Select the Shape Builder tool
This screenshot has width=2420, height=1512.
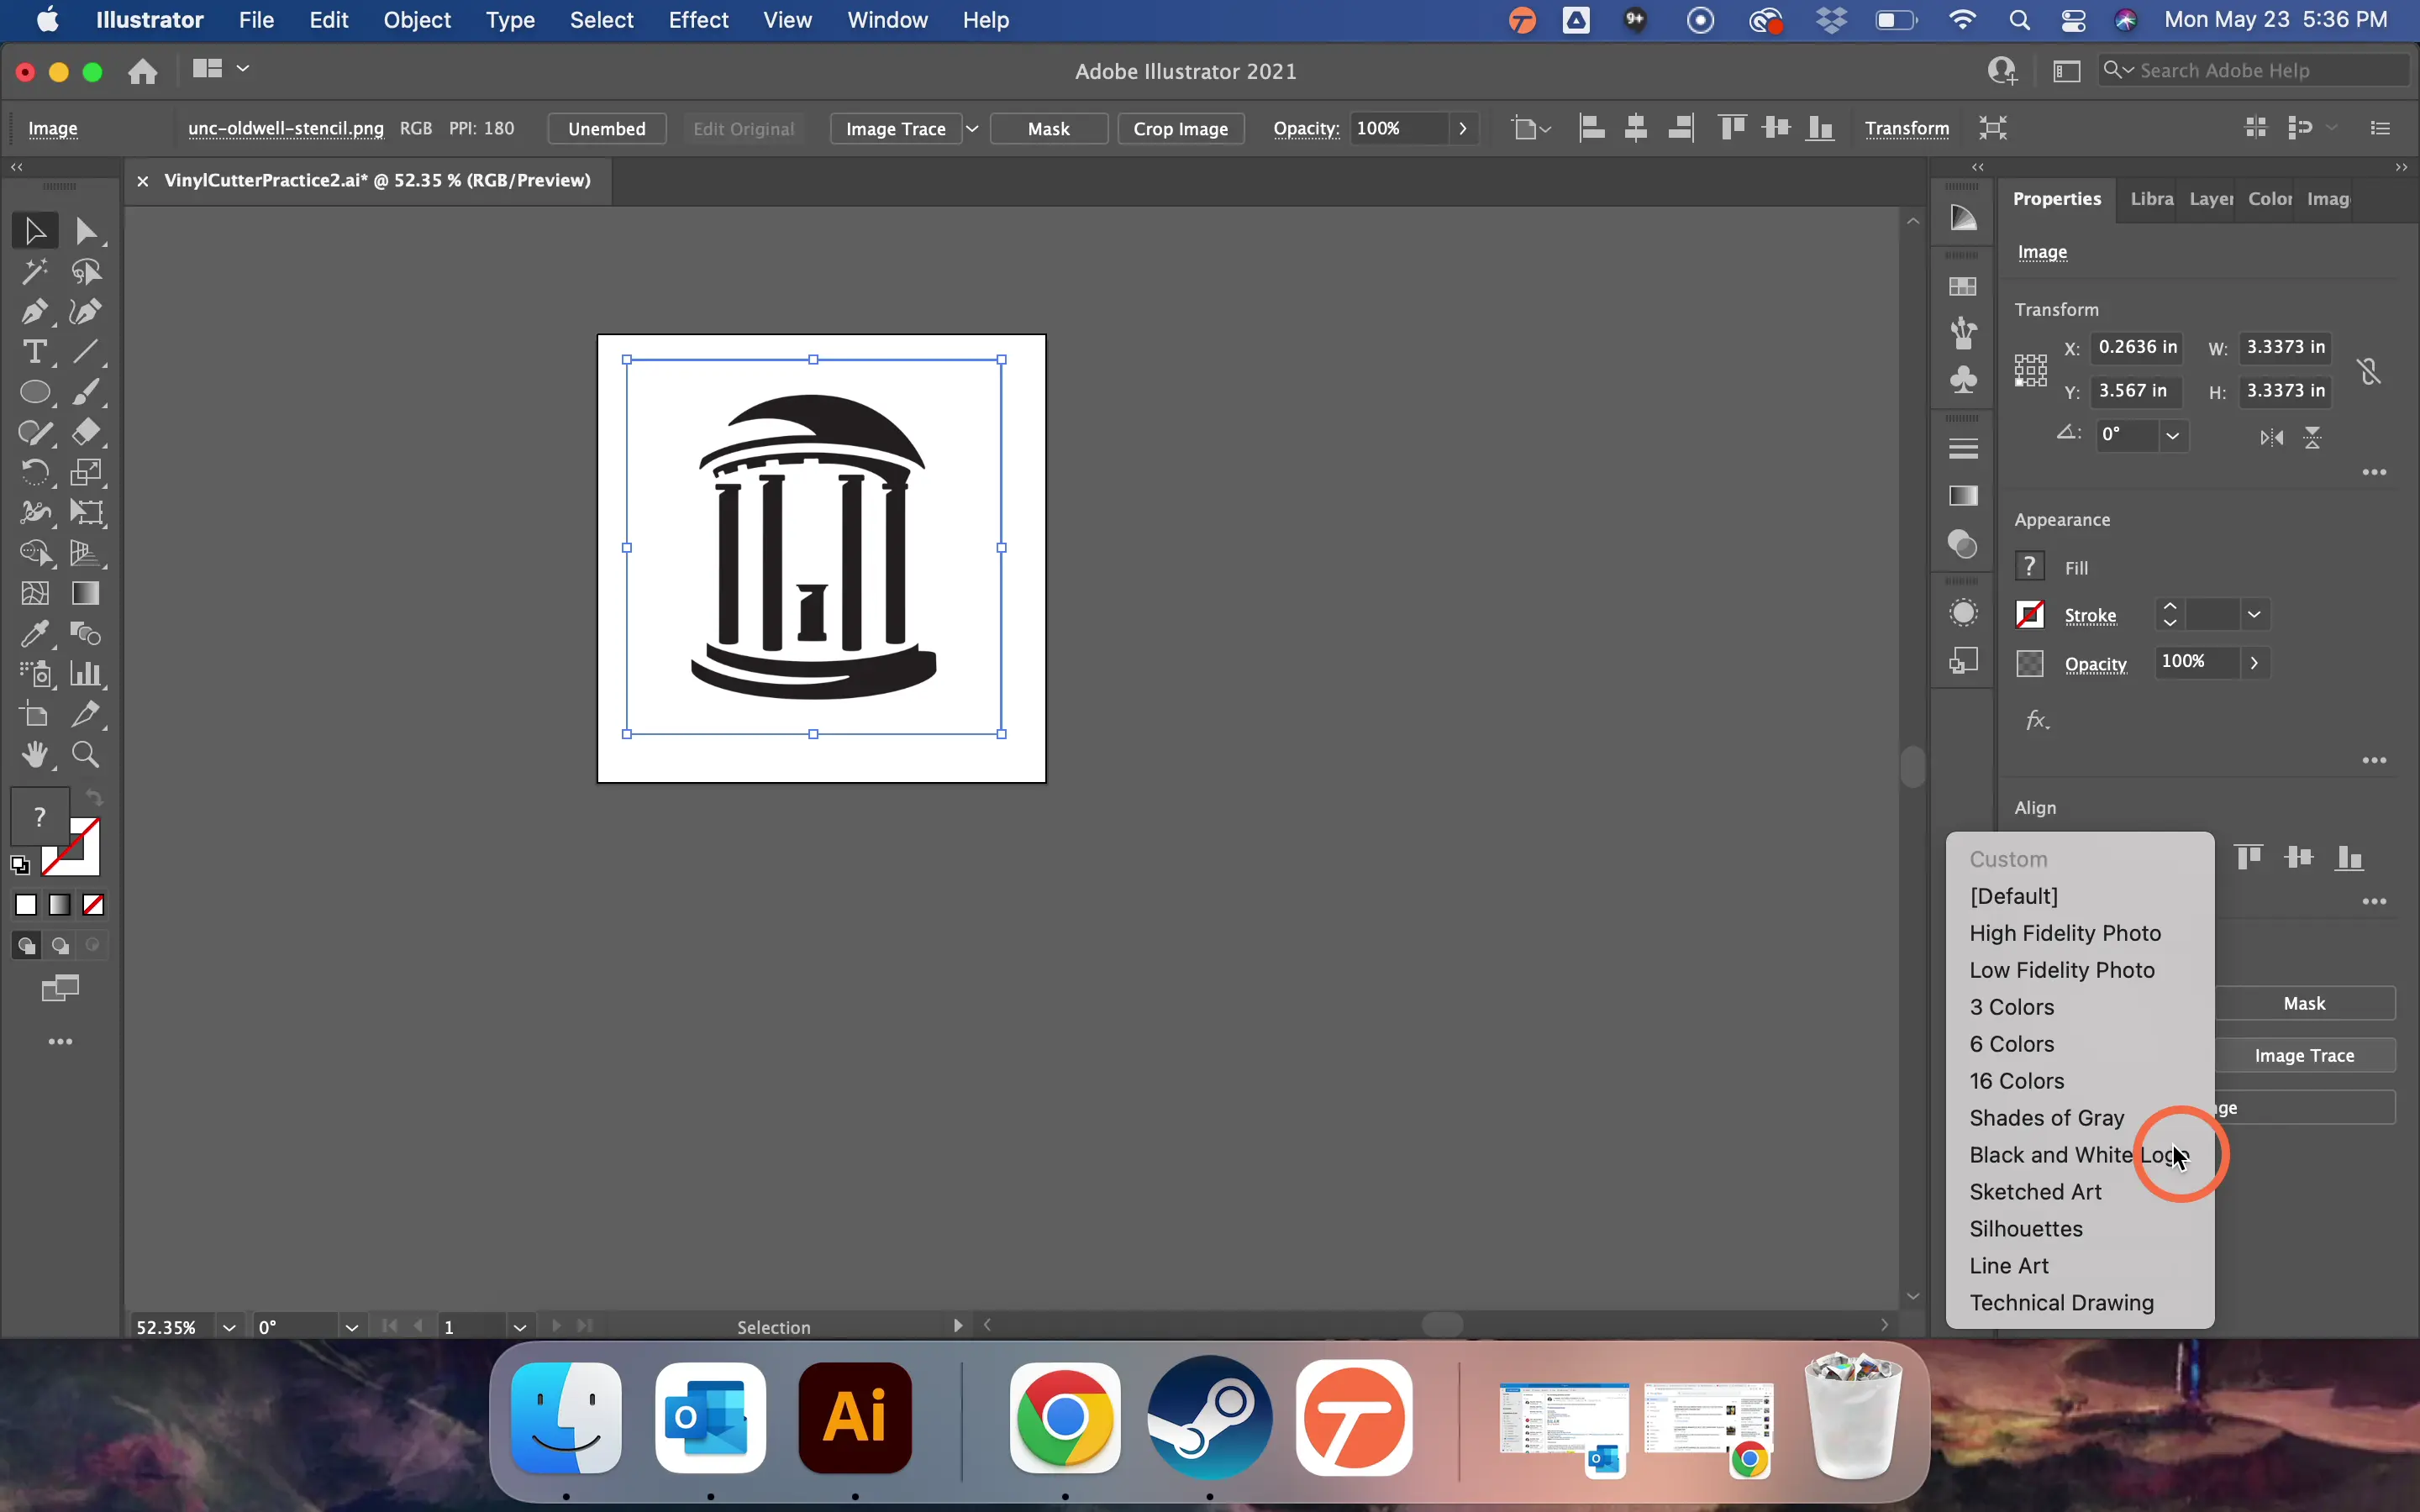pyautogui.click(x=35, y=553)
